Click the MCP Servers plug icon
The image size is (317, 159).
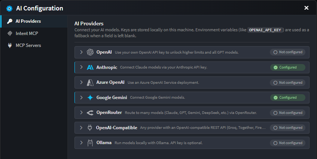pos(10,45)
